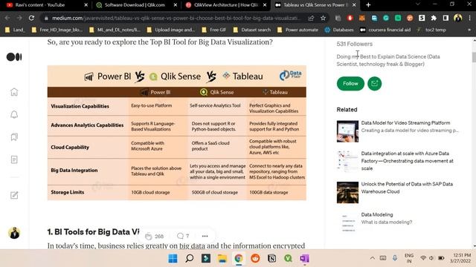Select the Tableau vs Qlik Sense tab

click(315, 5)
